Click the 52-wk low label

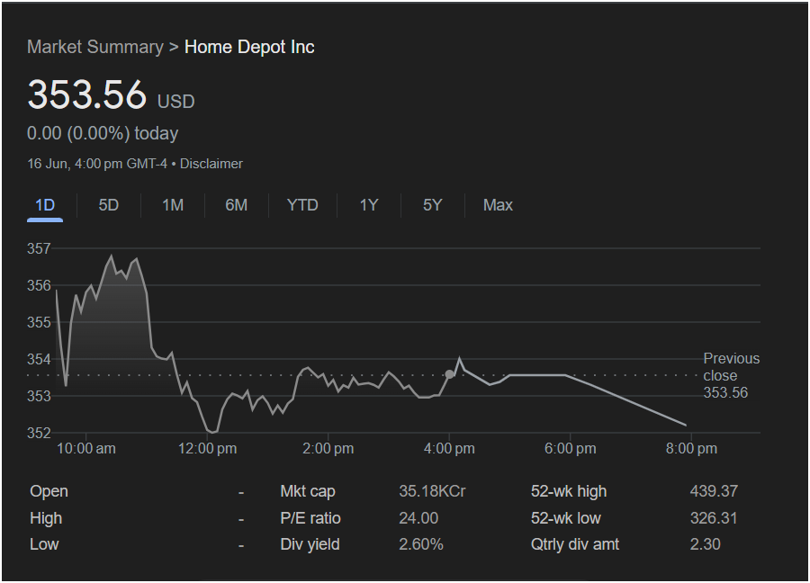click(x=566, y=518)
